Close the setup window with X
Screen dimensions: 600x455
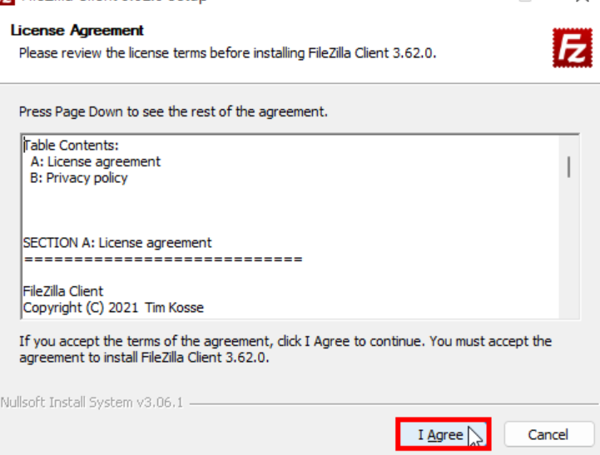[x=583, y=1]
